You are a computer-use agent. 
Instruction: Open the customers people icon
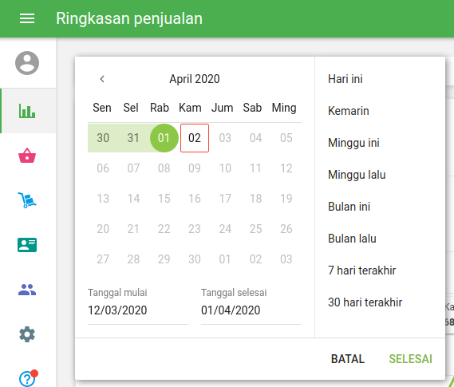click(x=27, y=290)
